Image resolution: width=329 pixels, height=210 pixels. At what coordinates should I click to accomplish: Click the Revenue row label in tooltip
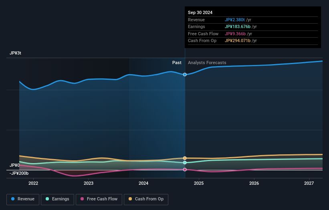[196, 20]
